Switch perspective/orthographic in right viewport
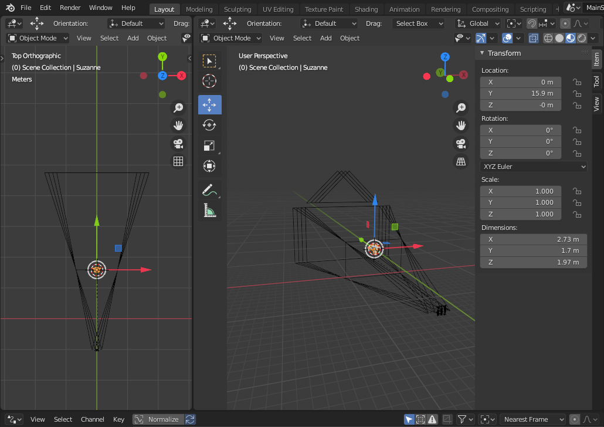Viewport: 604px width, 427px height. [461, 162]
